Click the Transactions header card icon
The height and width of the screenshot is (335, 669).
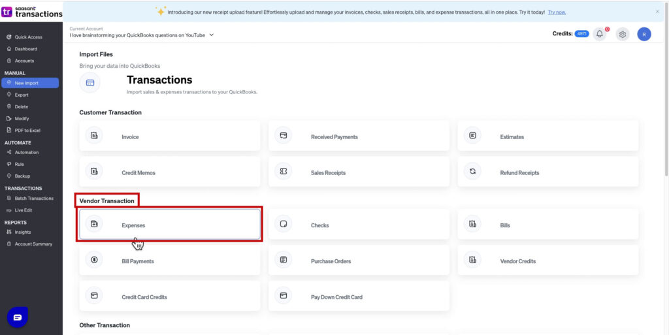90,83
